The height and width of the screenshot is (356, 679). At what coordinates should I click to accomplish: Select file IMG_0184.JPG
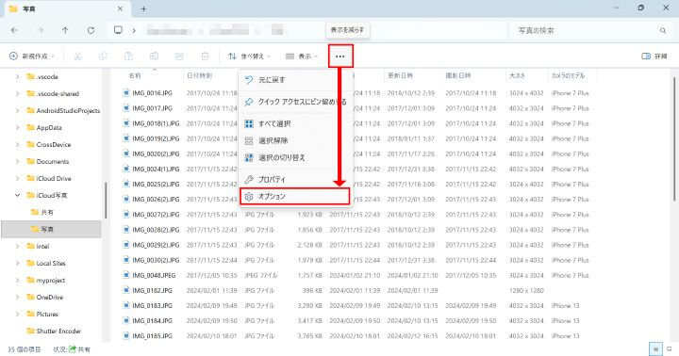(152, 320)
